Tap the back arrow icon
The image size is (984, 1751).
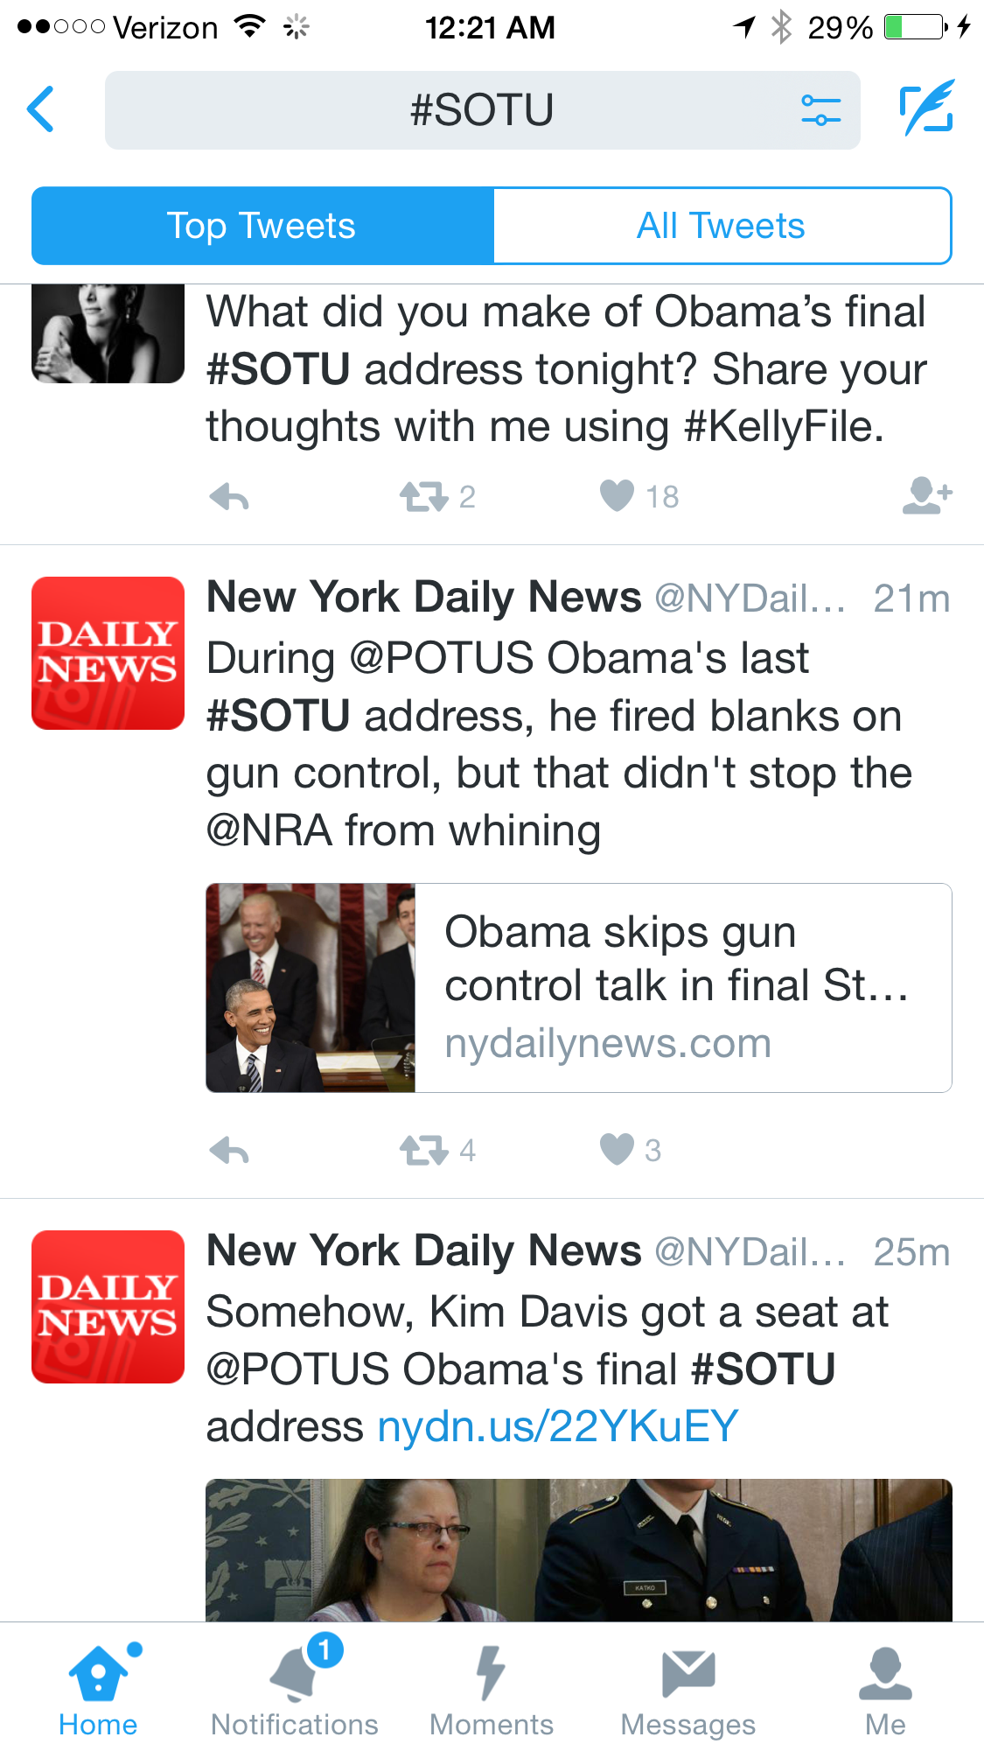click(41, 109)
